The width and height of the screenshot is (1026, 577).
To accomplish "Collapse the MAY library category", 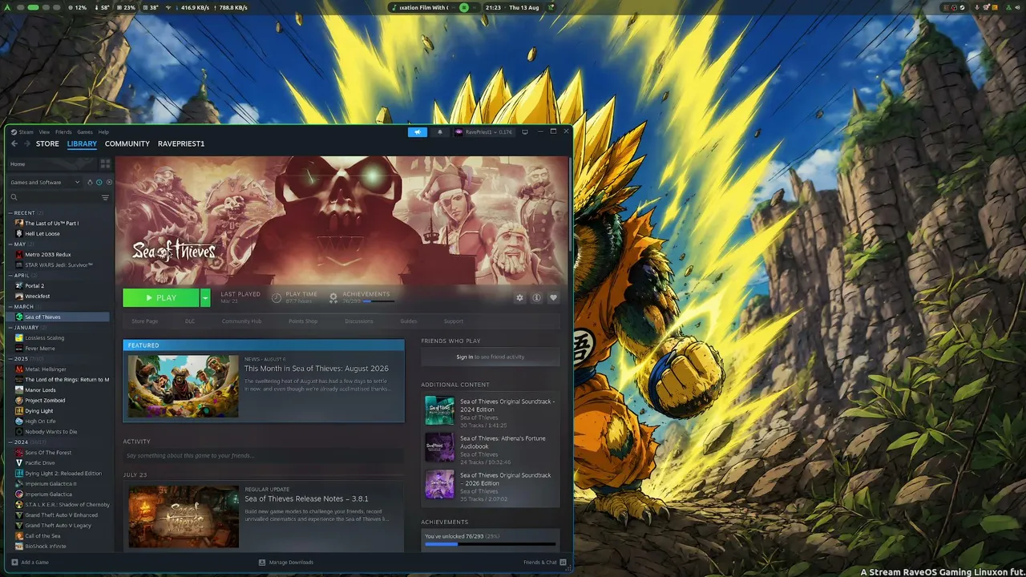I will pyautogui.click(x=10, y=244).
